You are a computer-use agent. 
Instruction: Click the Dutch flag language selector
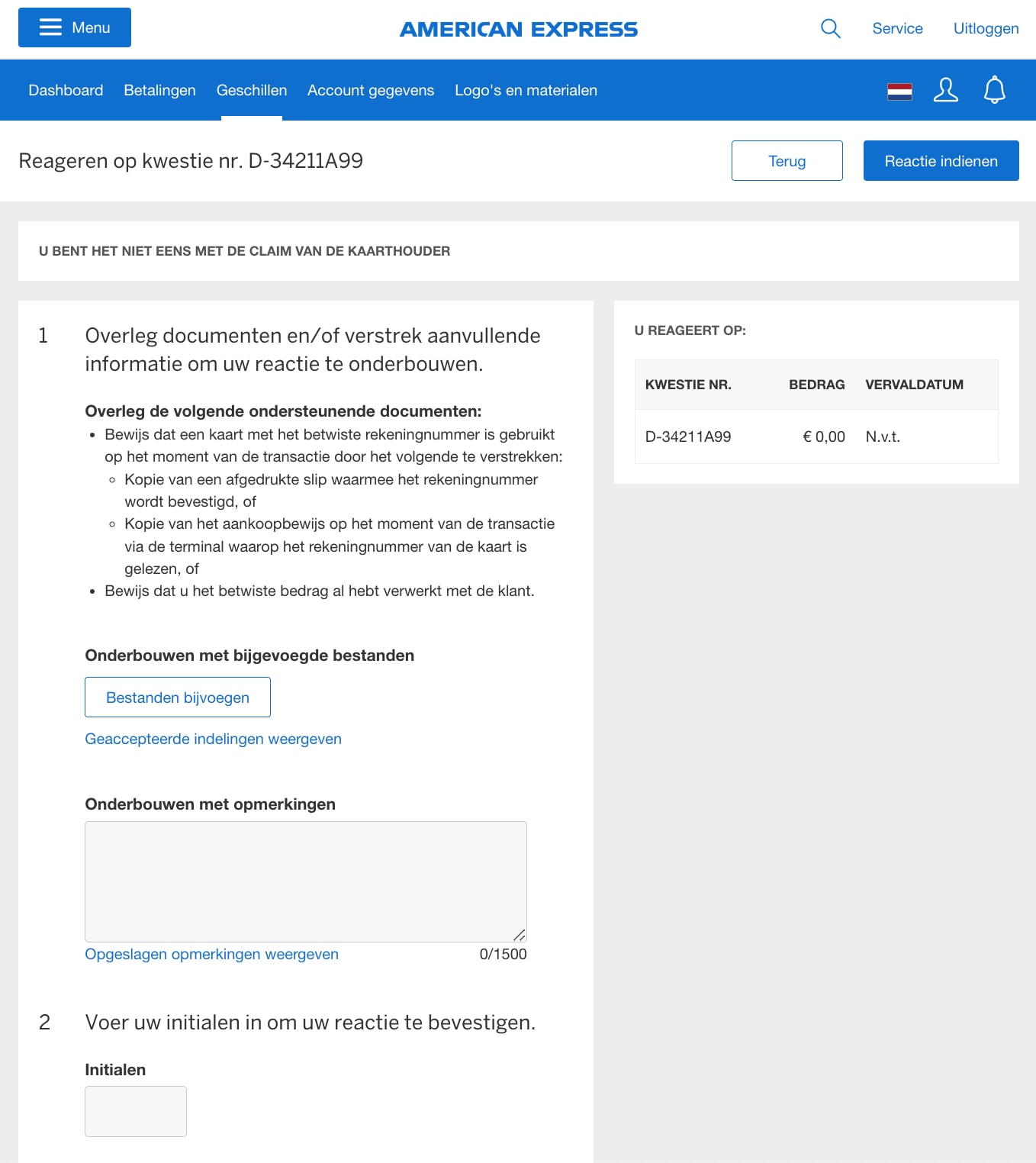(x=899, y=90)
